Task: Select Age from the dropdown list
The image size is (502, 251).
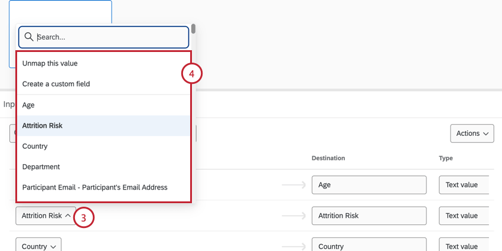Action: (x=28, y=105)
